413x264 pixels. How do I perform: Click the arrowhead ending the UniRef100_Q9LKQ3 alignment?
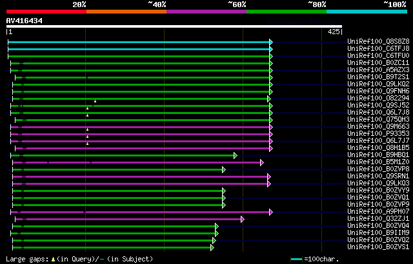pyautogui.click(x=268, y=184)
